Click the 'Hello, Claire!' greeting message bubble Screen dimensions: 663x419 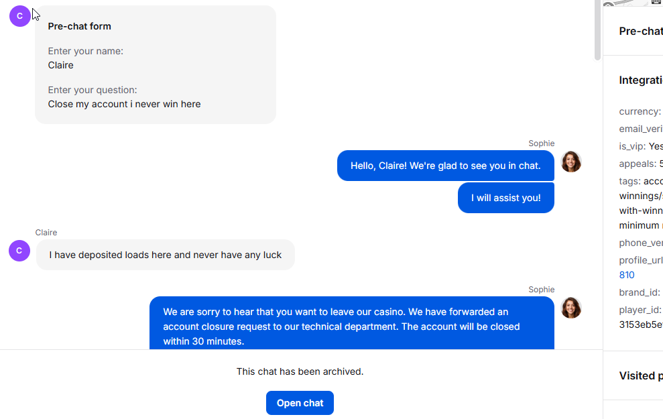click(445, 166)
